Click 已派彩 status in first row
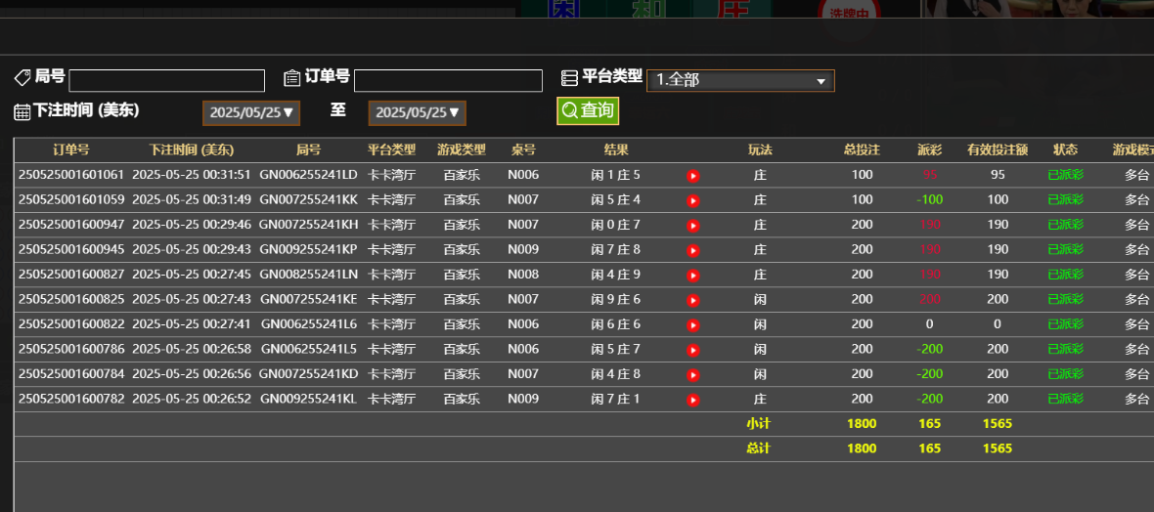Screen dimensions: 1154x512 point(1065,176)
